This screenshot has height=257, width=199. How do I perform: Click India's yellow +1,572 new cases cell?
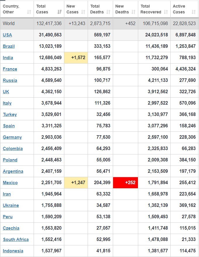click(x=76, y=58)
